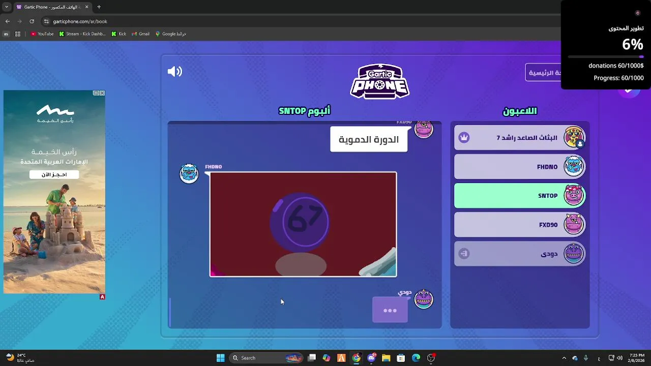
Task: Click SNTOP's pig avatar in list
Action: 574,195
